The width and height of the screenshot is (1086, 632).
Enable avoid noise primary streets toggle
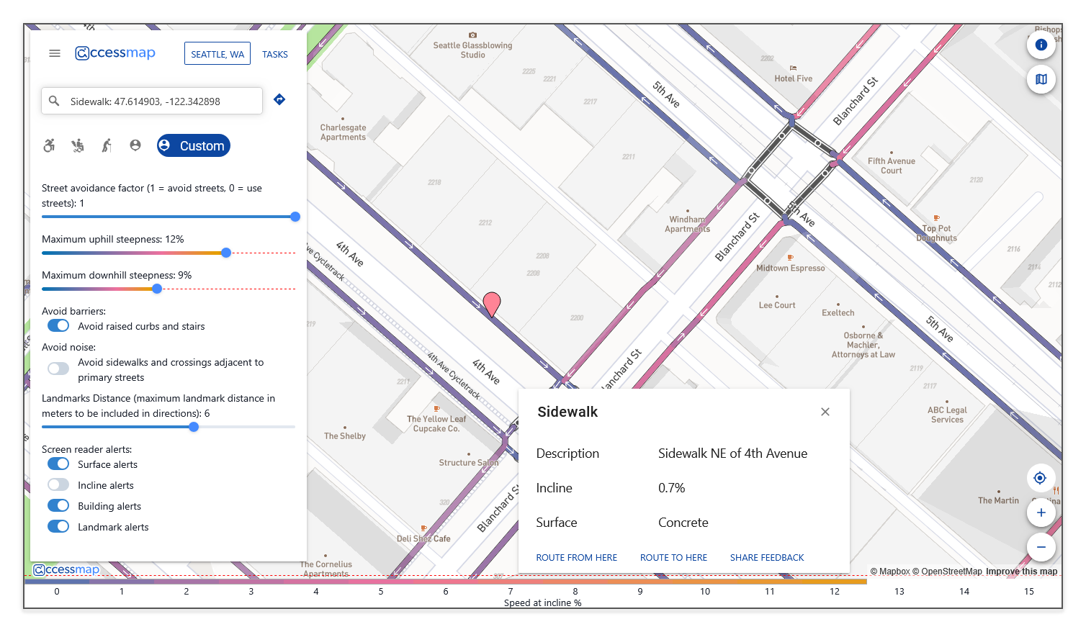pos(58,369)
